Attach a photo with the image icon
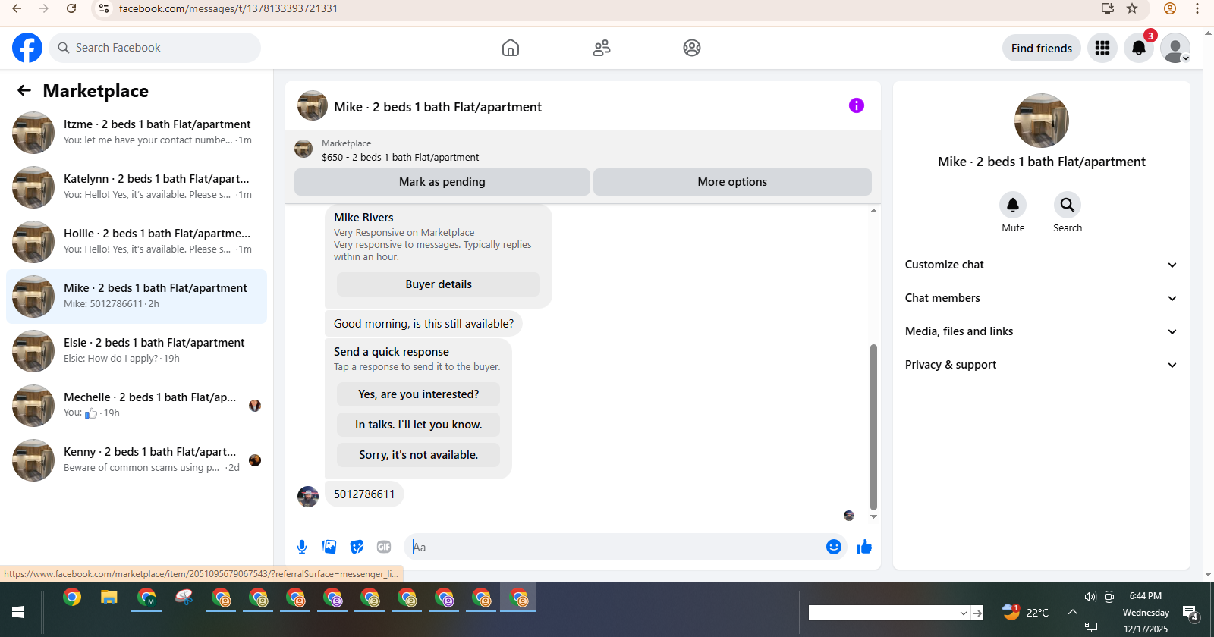The image size is (1214, 637). coord(329,547)
